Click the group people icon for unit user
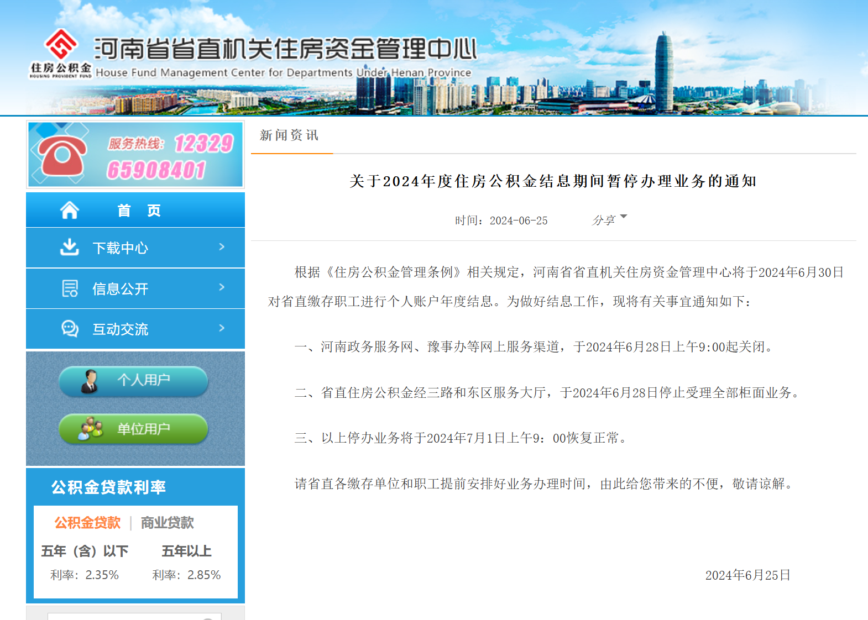 (x=91, y=429)
